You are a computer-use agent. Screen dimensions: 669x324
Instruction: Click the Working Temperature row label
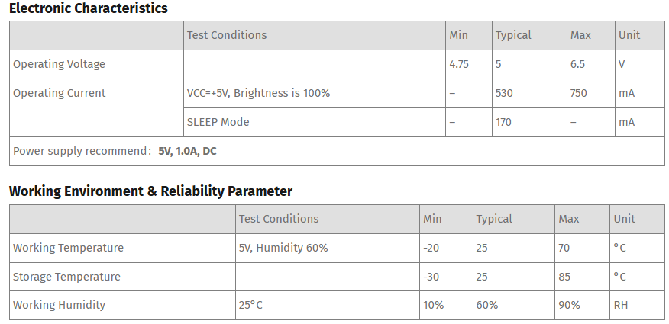coord(68,248)
